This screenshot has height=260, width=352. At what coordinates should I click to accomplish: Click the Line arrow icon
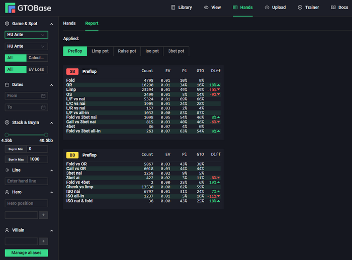[x=7, y=170]
